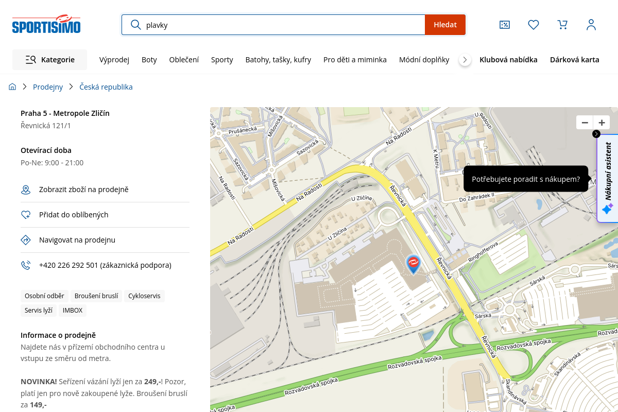This screenshot has width=618, height=412.
Task: Focus the search field containing plavky
Action: [273, 25]
